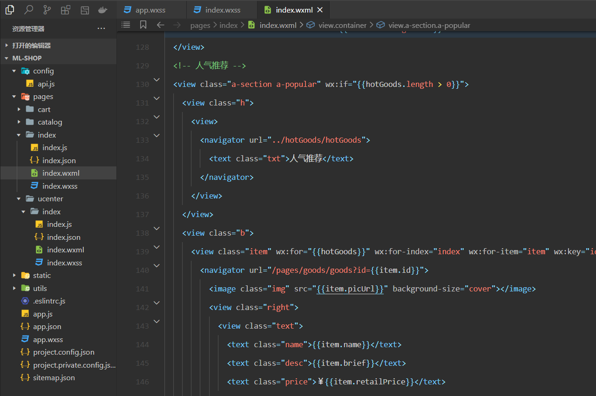Open index.json under ucenter index
The width and height of the screenshot is (596, 396).
(x=58, y=237)
